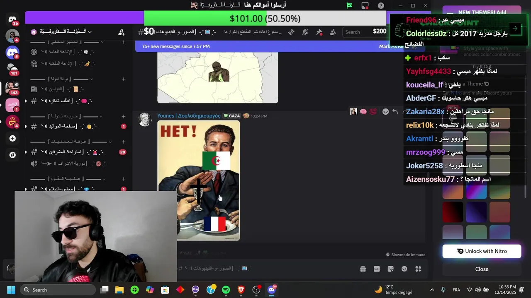Jump to 75+ new messages since 7:57 PM
531x298 pixels.
(176, 46)
